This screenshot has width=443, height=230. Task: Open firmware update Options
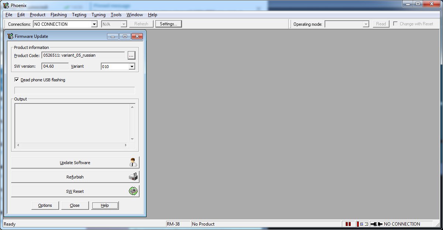pos(45,205)
